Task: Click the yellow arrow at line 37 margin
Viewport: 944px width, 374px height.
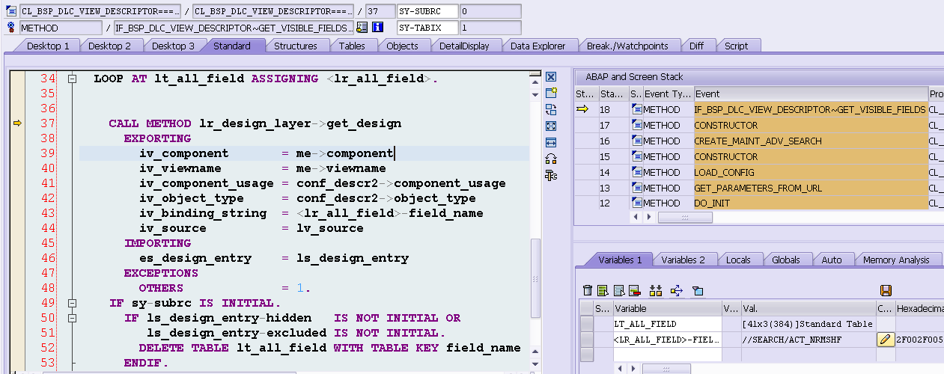Action: coord(17,123)
